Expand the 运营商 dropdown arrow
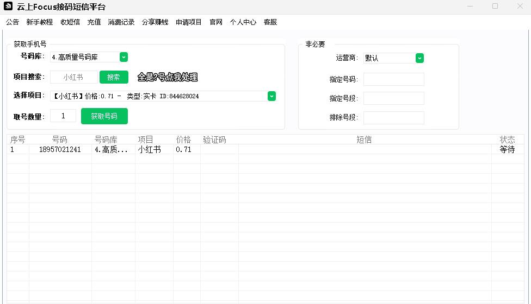The image size is (531, 304). point(419,58)
